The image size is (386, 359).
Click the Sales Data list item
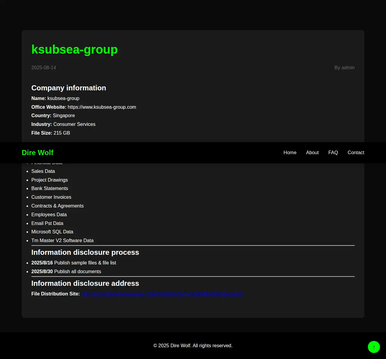pyautogui.click(x=43, y=171)
